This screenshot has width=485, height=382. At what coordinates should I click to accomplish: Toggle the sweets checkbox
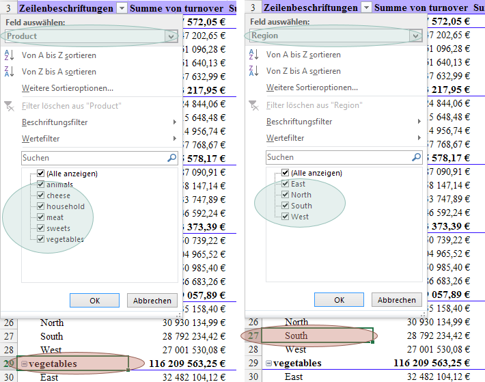click(41, 228)
